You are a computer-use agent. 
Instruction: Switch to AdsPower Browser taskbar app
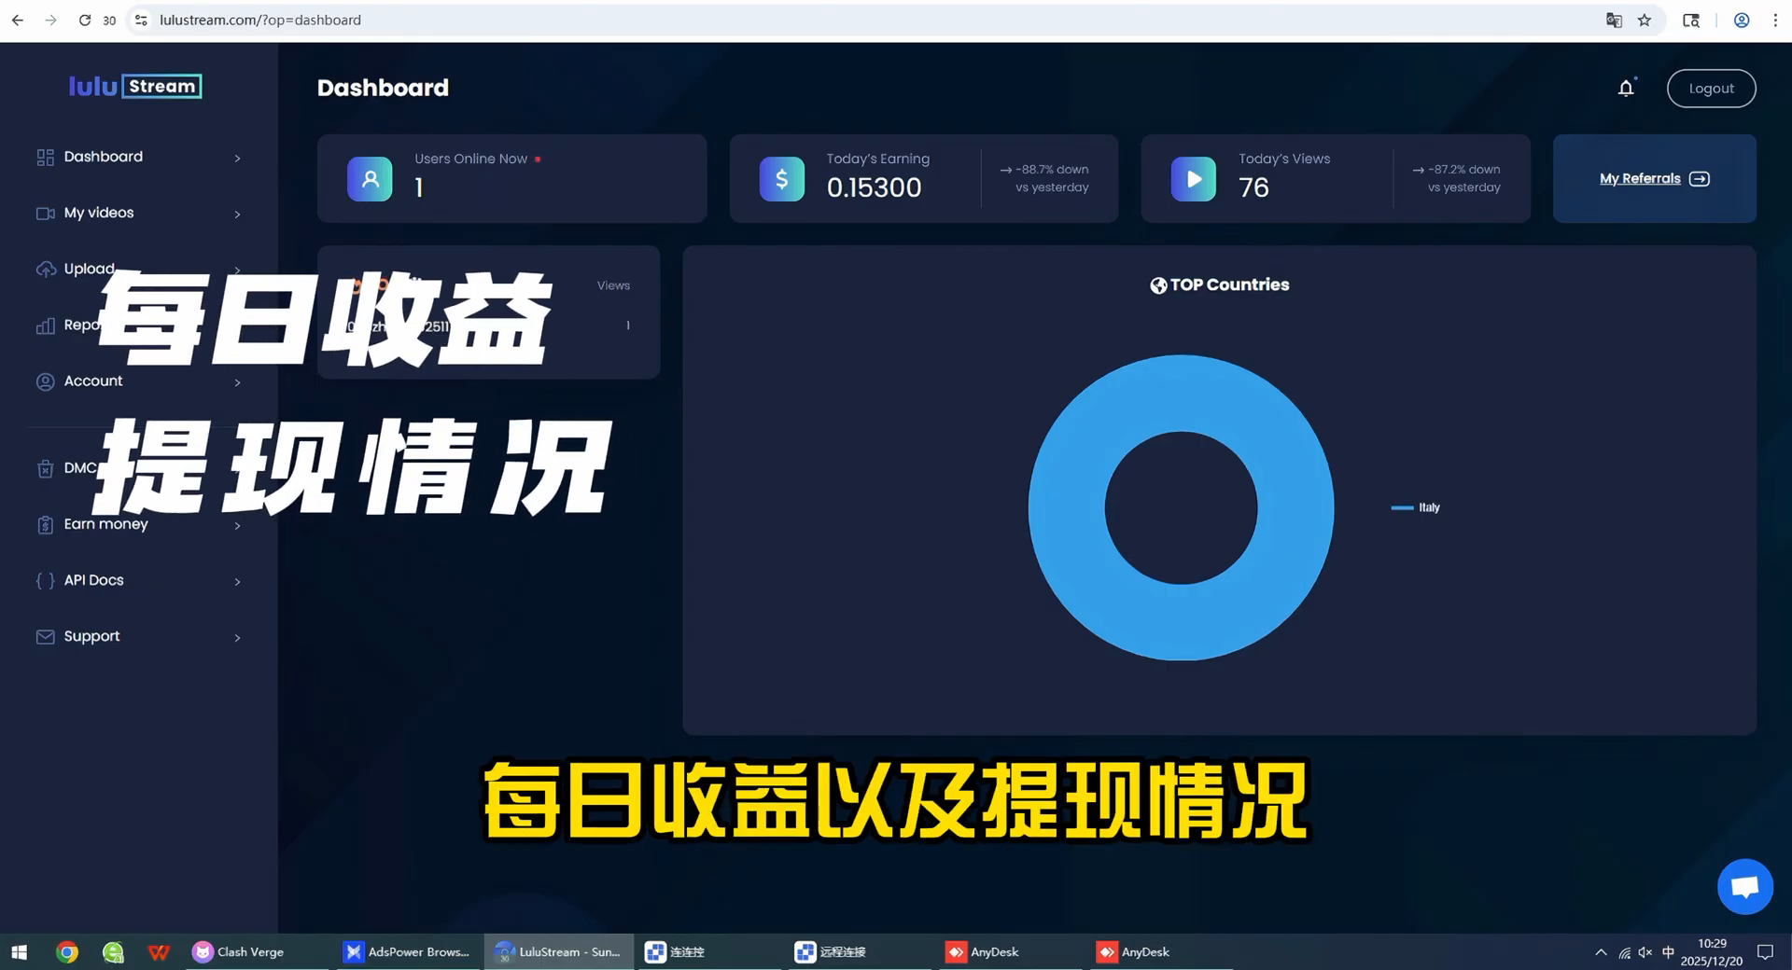(407, 951)
